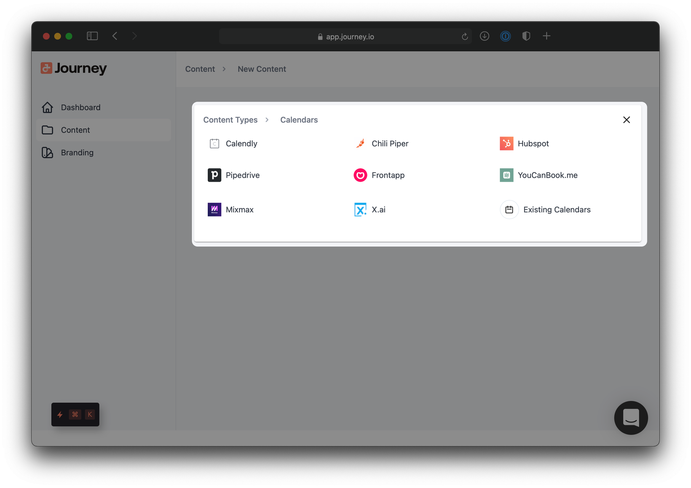Click the Content breadcrumb in page header
The width and height of the screenshot is (691, 488).
(200, 69)
